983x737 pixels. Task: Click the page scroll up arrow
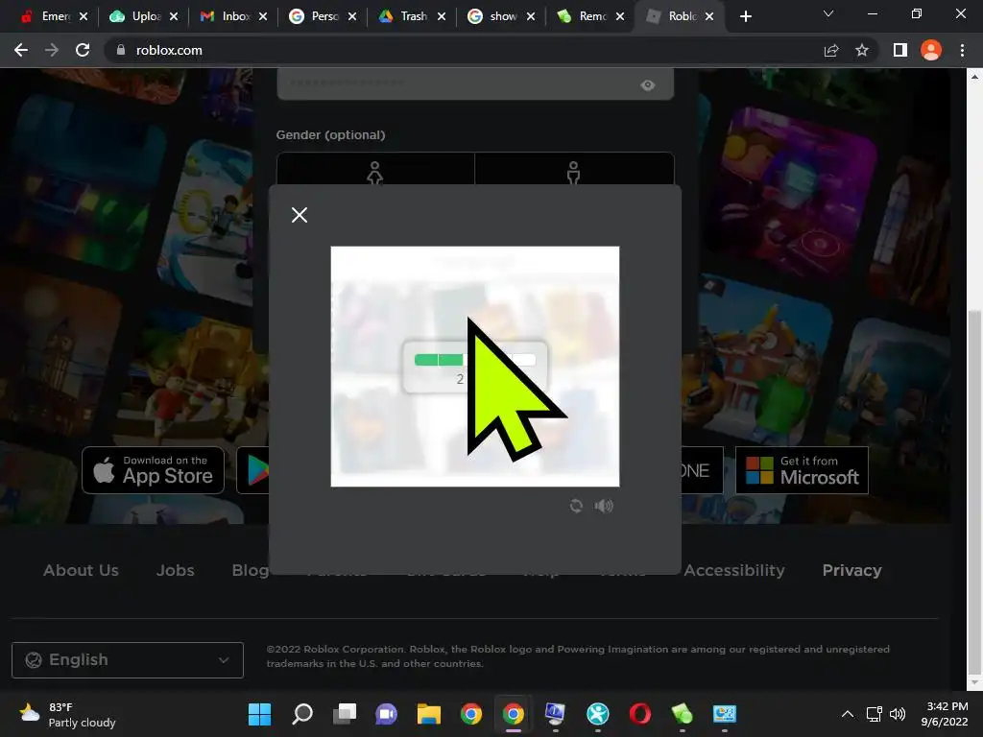[x=974, y=77]
